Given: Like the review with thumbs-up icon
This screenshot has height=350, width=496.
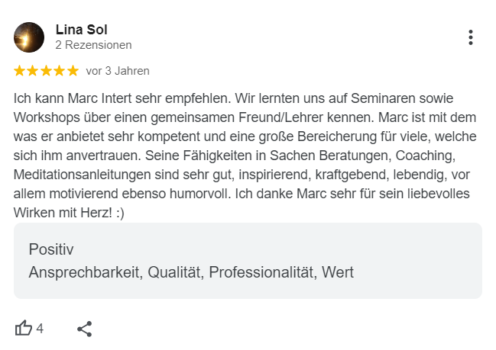Looking at the screenshot, I should [24, 328].
